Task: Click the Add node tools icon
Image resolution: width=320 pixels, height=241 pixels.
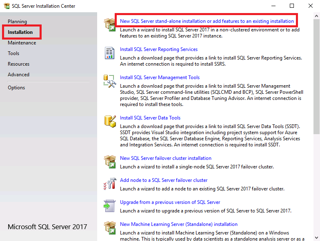Action: 110,184
